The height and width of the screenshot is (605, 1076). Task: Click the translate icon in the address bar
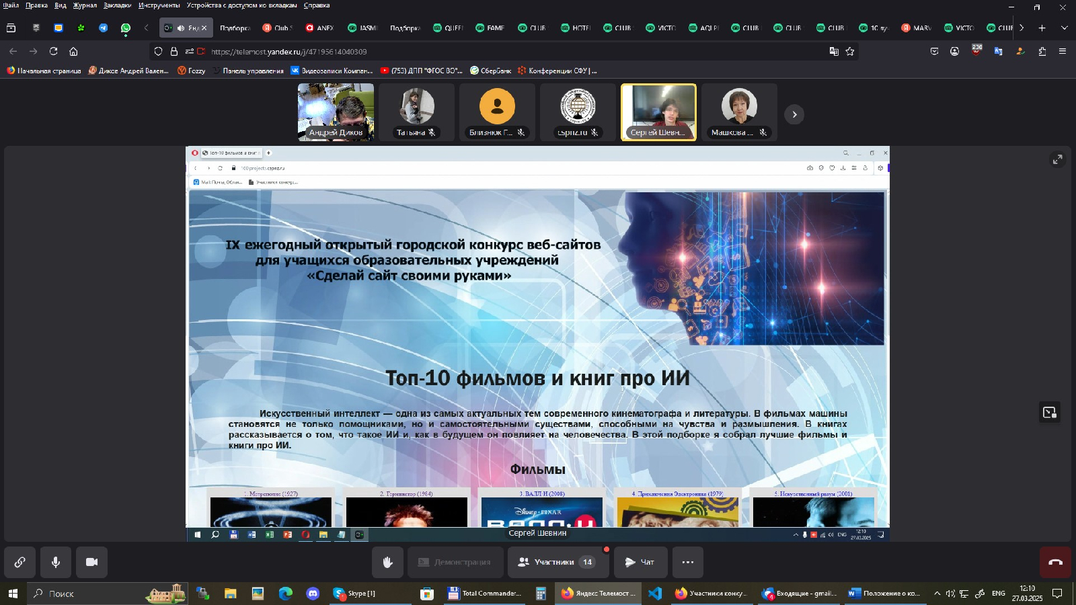(x=834, y=51)
